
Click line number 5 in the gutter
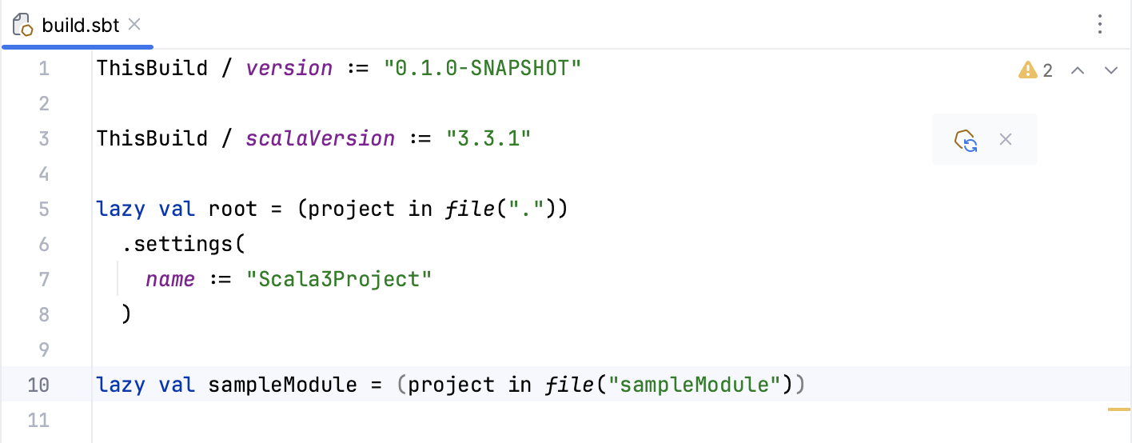[x=43, y=210]
